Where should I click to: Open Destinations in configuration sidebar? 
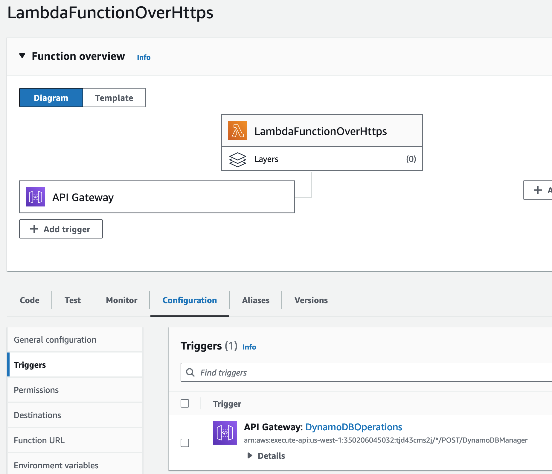point(75,415)
